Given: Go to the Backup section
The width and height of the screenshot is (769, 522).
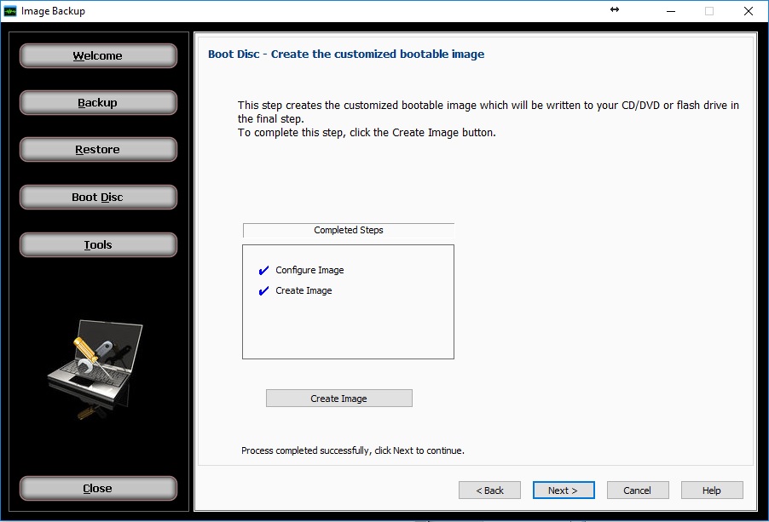Looking at the screenshot, I should (98, 103).
